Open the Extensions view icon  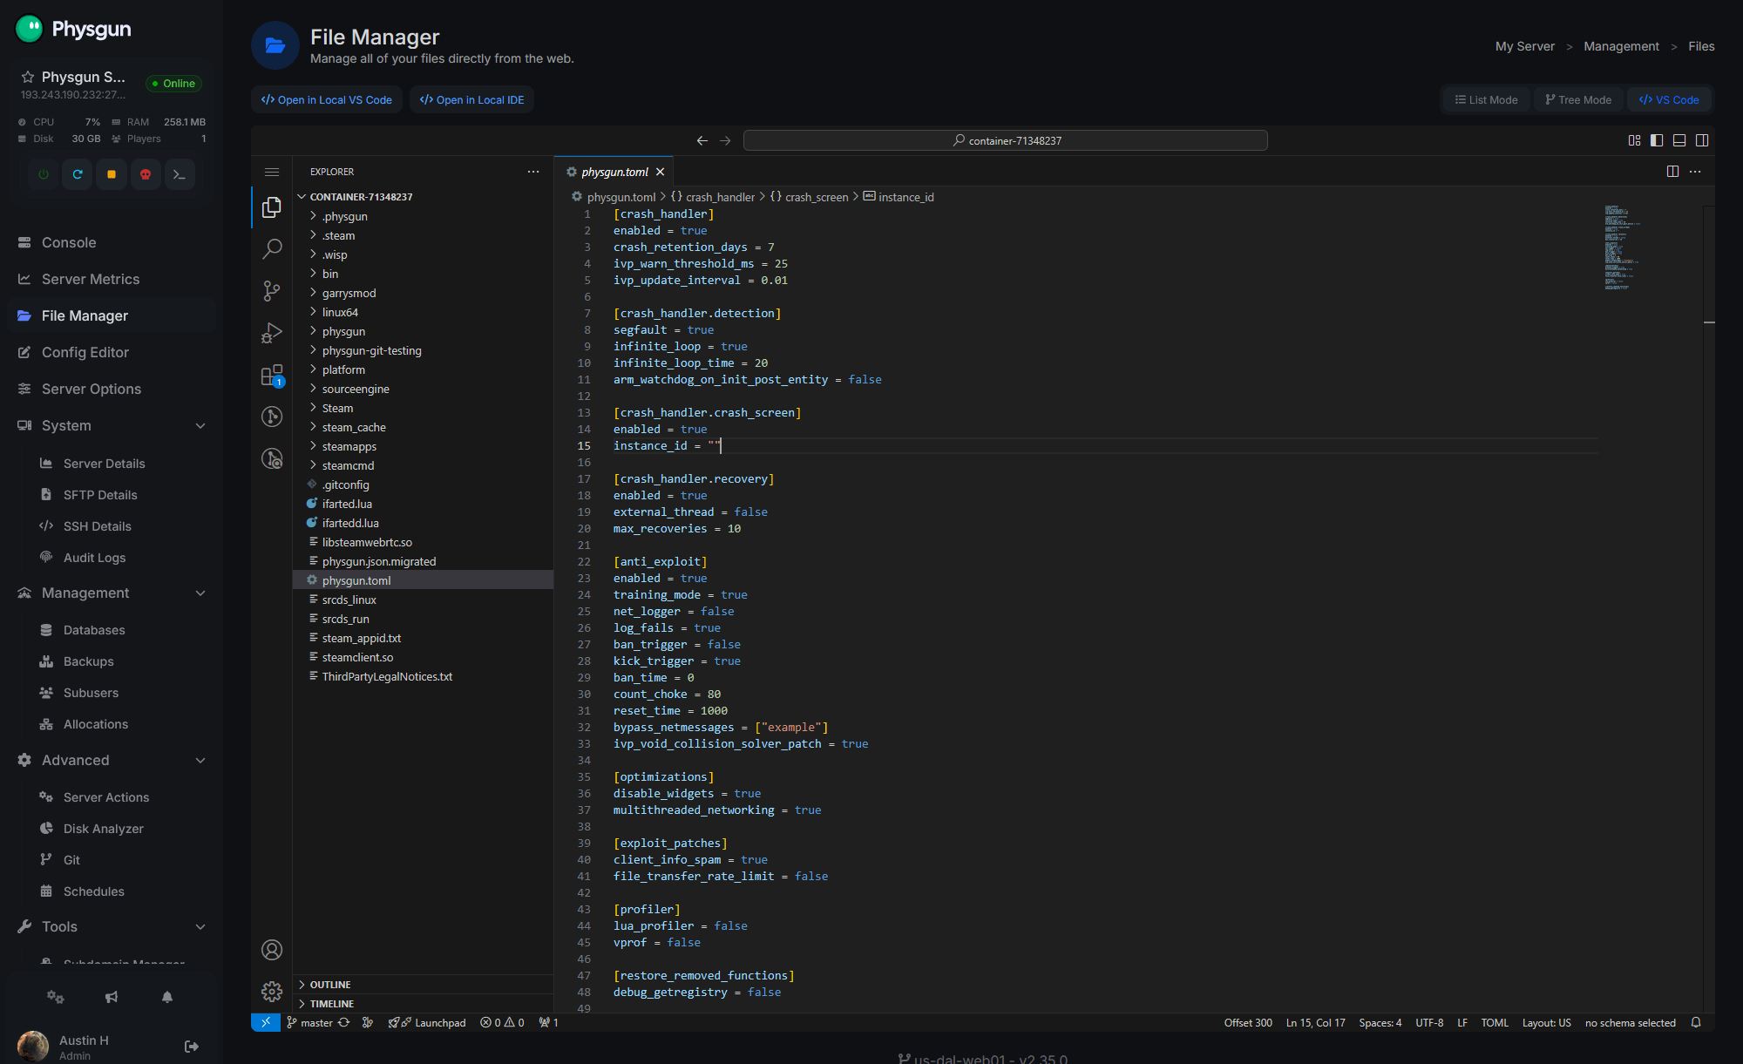272,375
